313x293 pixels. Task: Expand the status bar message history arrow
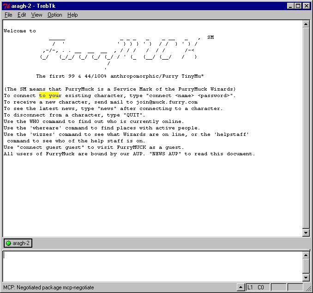241,287
